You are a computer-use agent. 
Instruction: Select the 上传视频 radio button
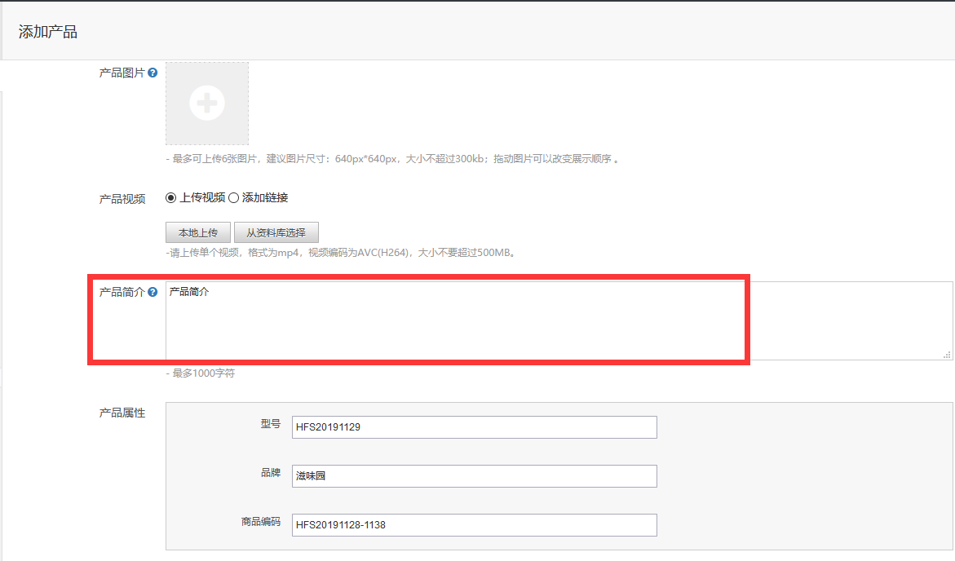[171, 197]
